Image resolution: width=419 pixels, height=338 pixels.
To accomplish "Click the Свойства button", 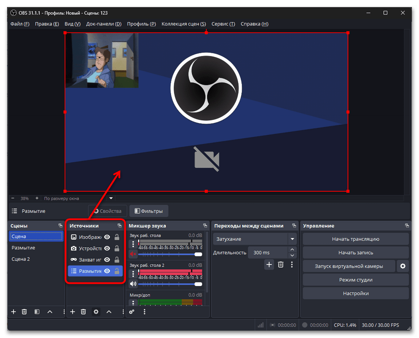I will [108, 211].
